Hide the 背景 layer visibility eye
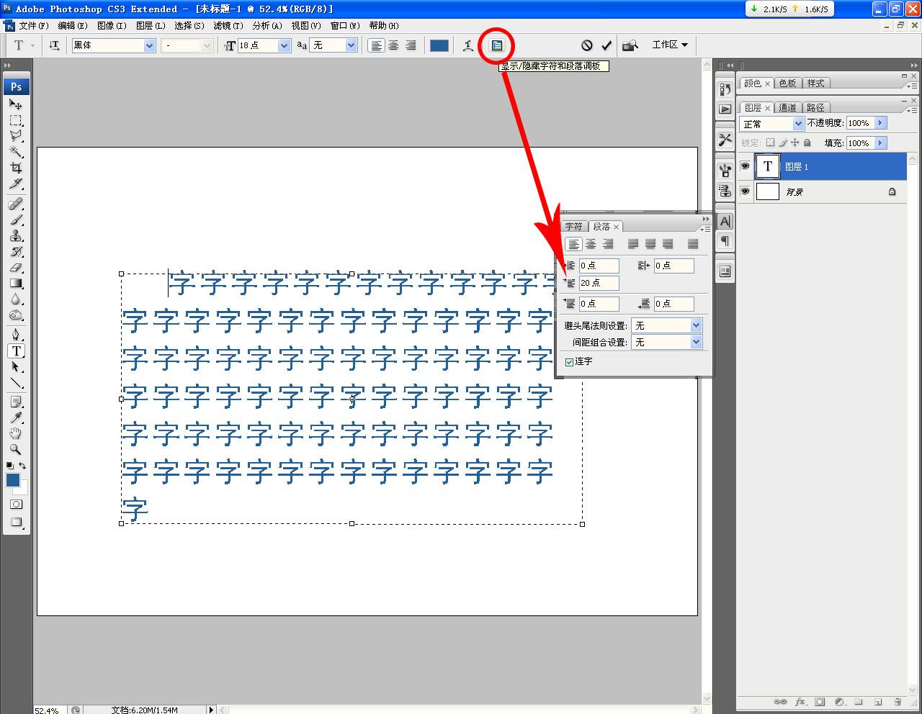 tap(745, 191)
